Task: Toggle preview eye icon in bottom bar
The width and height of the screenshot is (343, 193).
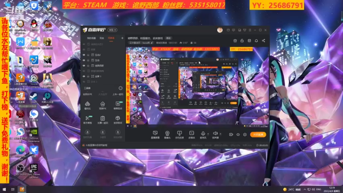Action: (x=238, y=135)
